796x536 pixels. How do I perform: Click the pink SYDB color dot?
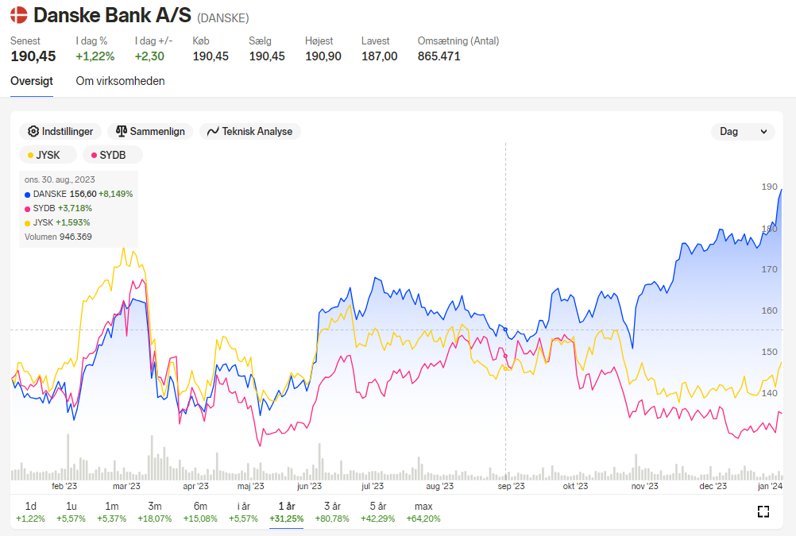pos(94,156)
